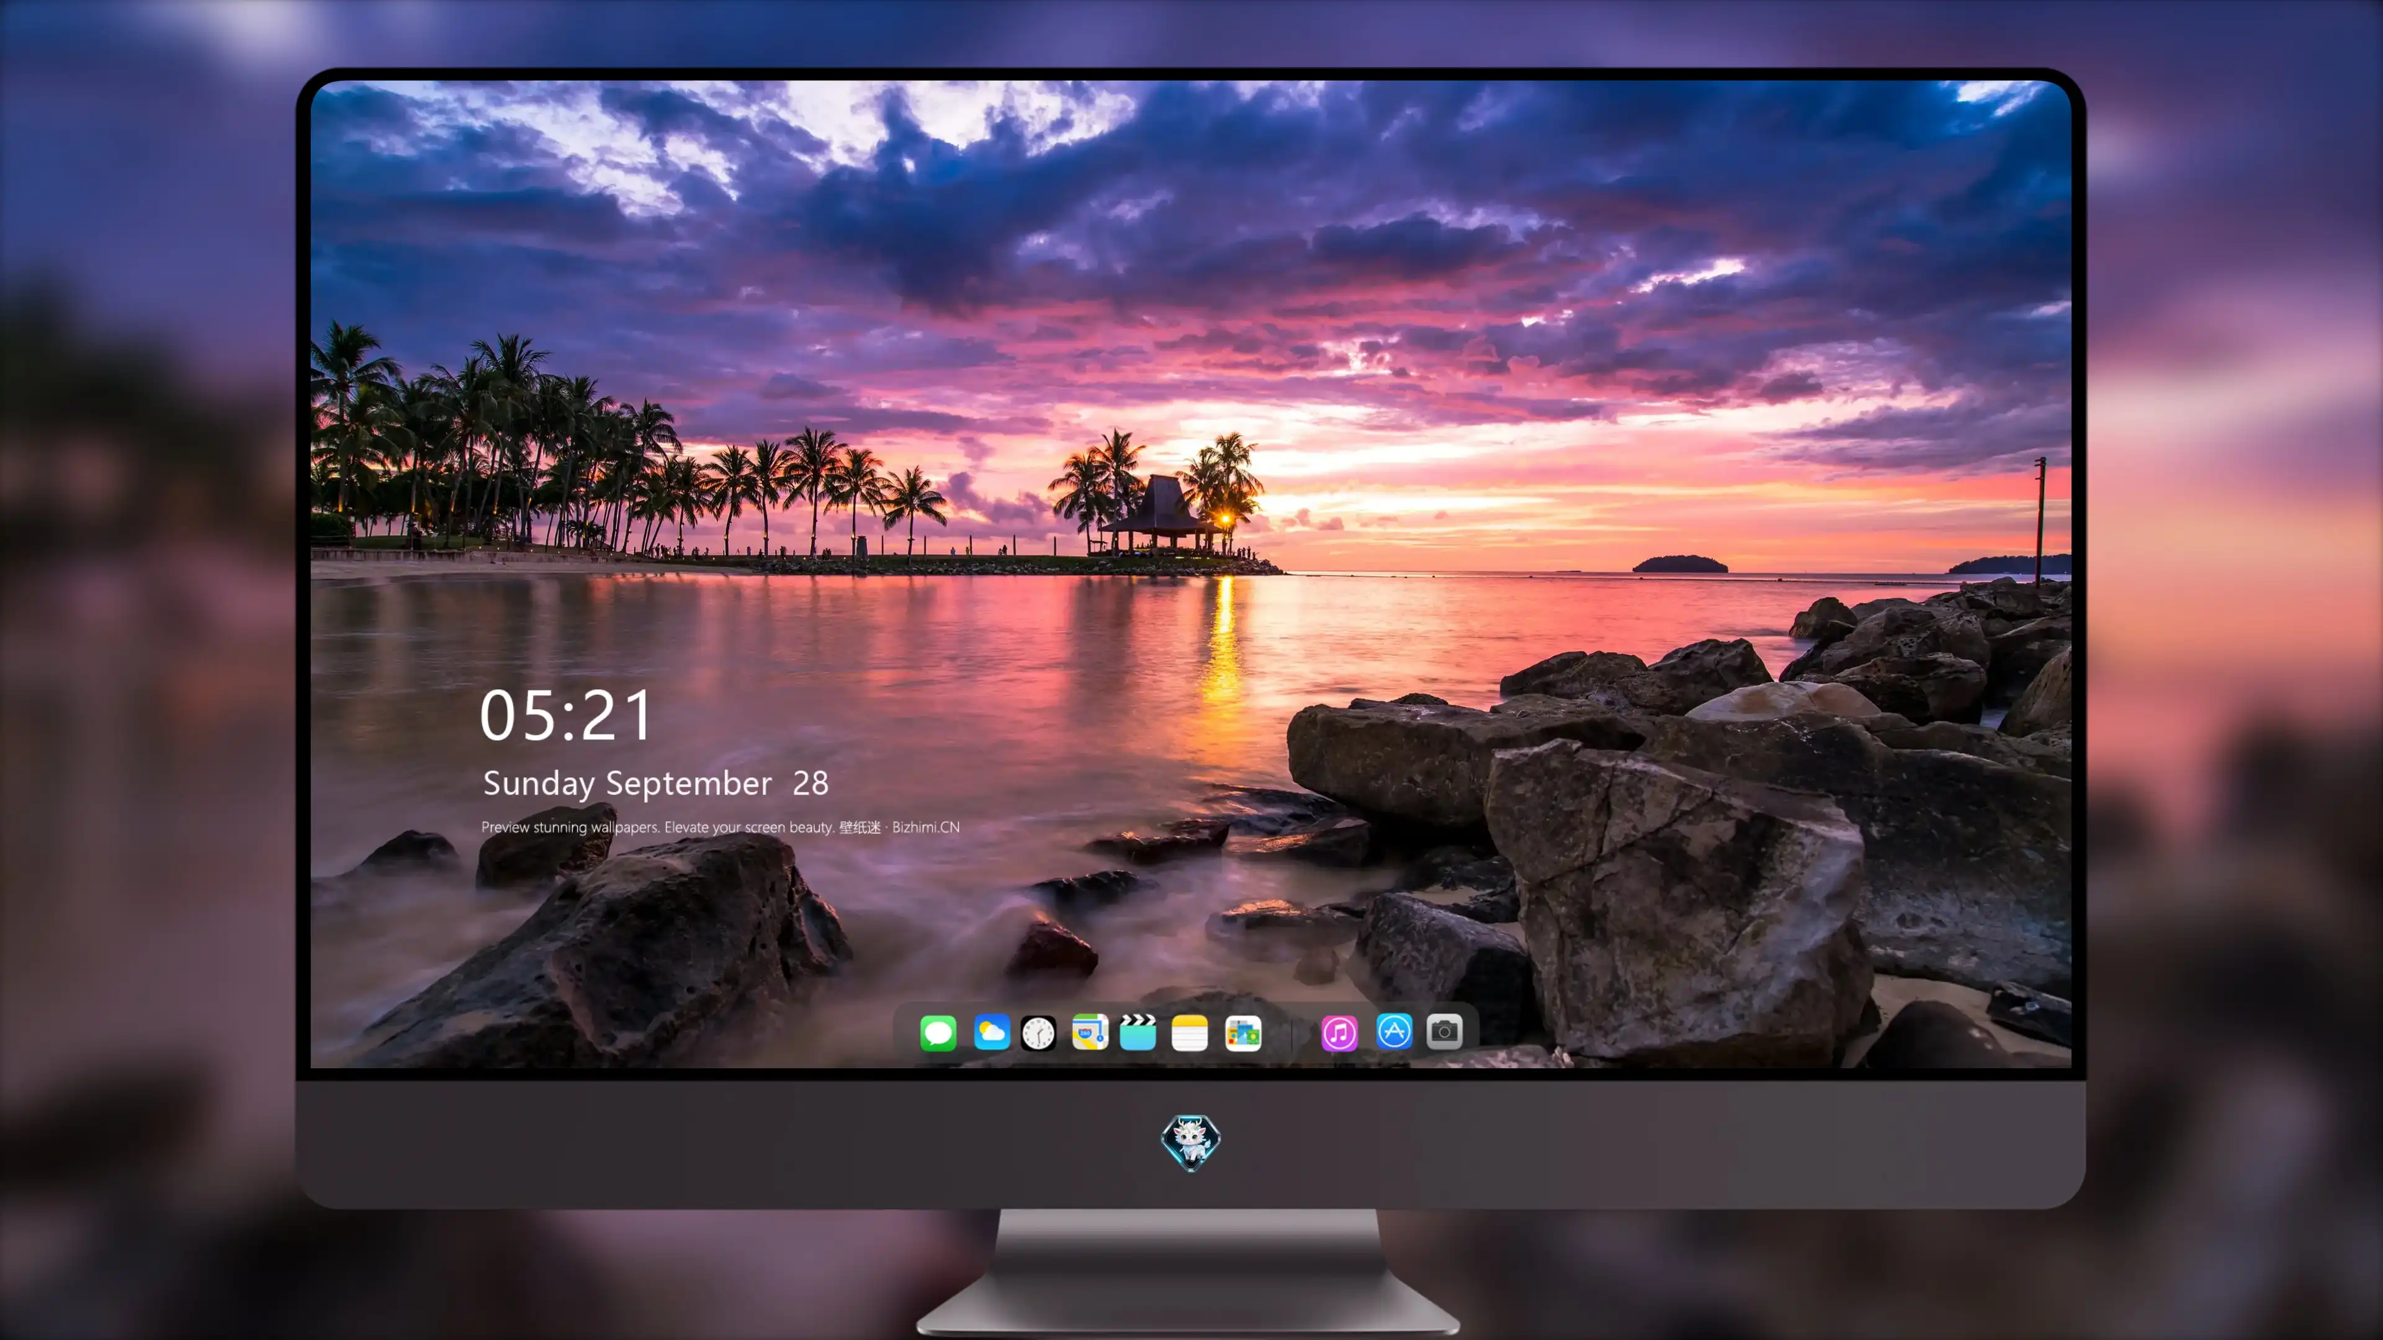Open the Maps app in the dock
The image size is (2383, 1340).
point(1090,1032)
